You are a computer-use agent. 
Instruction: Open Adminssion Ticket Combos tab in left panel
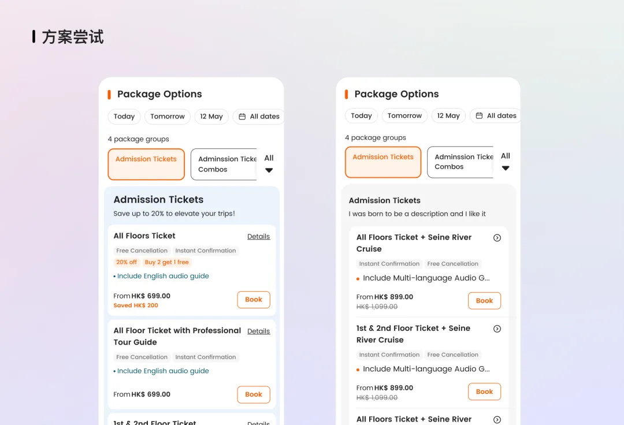click(224, 164)
